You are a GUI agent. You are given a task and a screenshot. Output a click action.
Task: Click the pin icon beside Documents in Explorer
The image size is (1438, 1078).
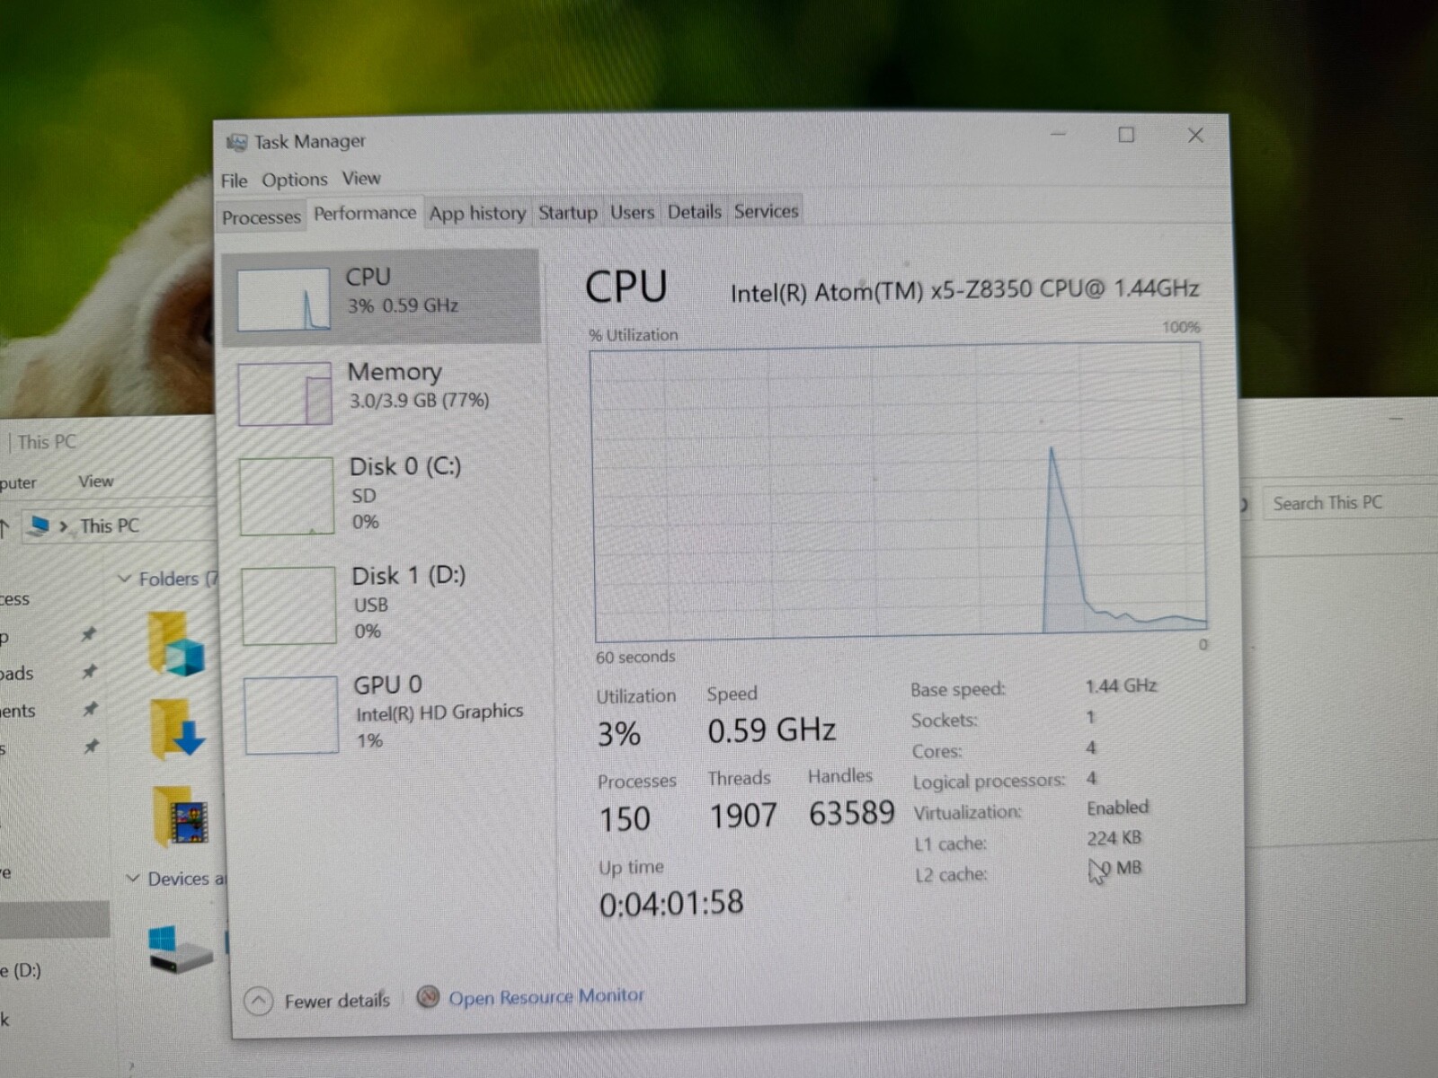pos(90,709)
